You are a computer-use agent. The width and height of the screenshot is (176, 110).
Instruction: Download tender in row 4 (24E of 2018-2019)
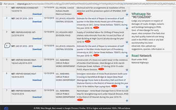click(37, 49)
